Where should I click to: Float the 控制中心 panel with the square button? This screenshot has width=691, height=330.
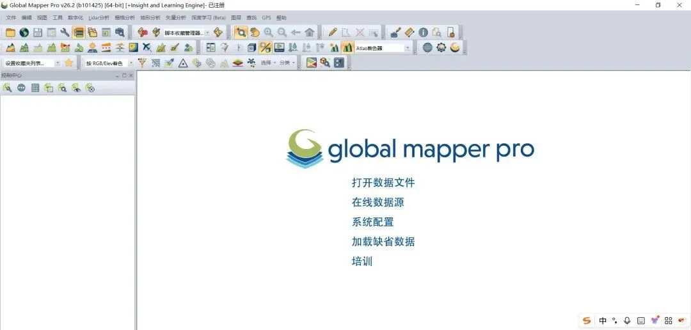click(124, 75)
